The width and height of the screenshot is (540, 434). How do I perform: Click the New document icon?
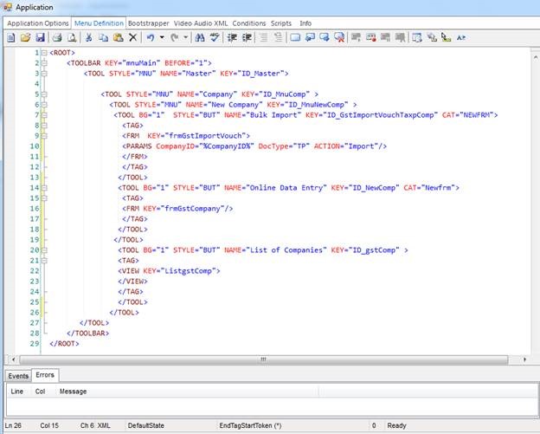point(11,37)
